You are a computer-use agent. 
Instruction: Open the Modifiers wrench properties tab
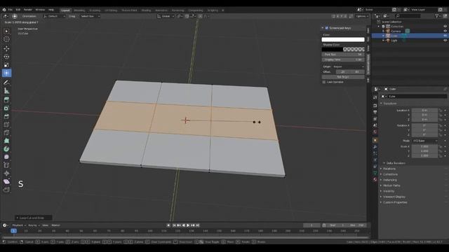tap(375, 147)
